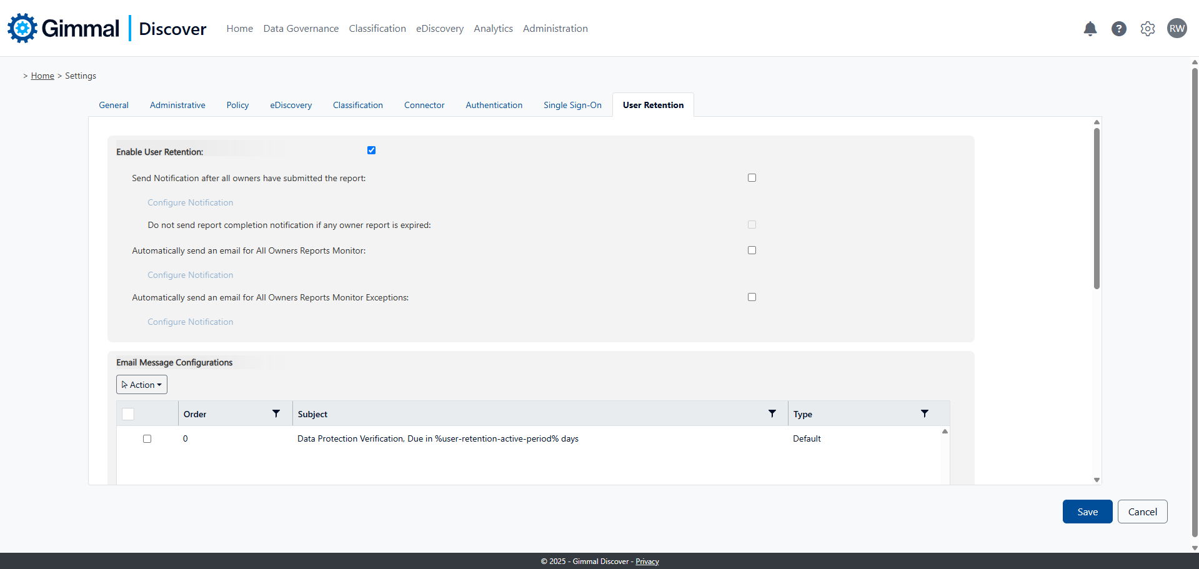Select the row with Order 0
This screenshot has height=569, width=1199.
point(147,438)
